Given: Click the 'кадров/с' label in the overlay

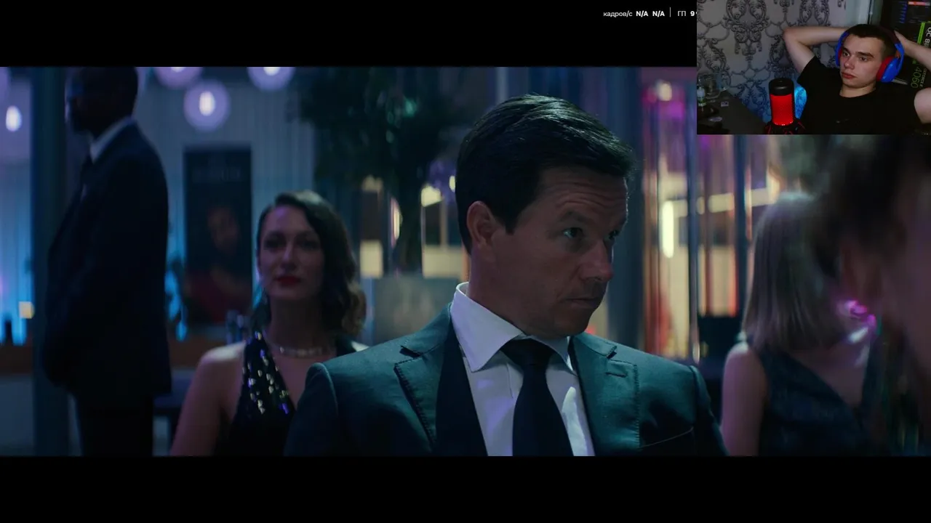Looking at the screenshot, I should point(618,14).
